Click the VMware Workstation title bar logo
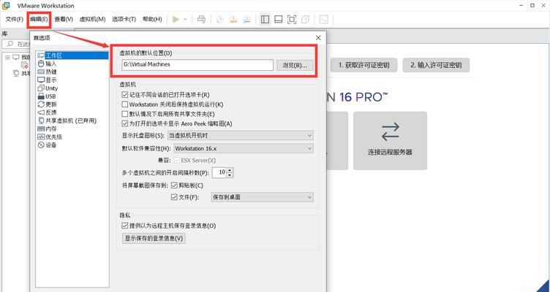 (x=6, y=6)
